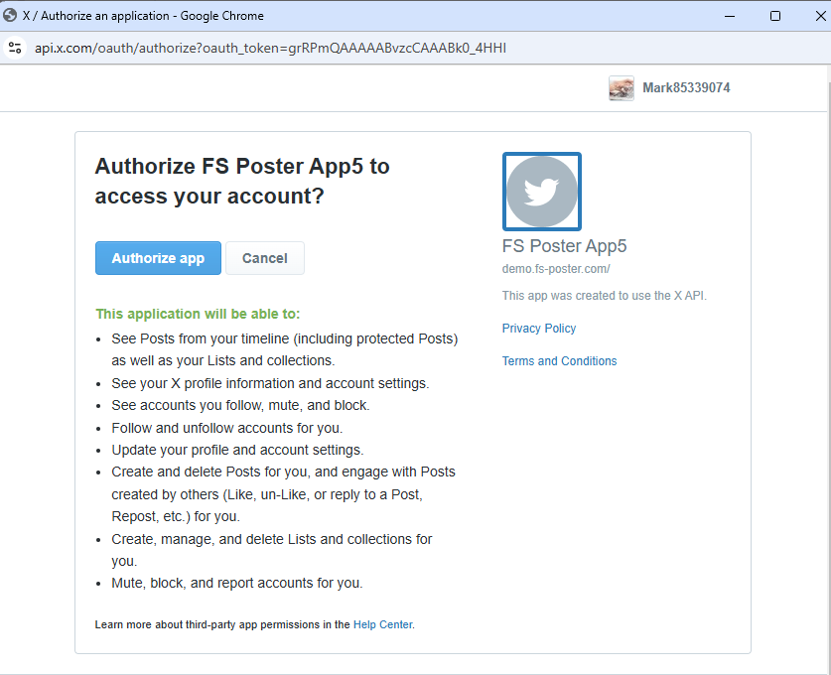Click the FS Poster App5 bird logo
The image size is (831, 675).
pos(542,192)
